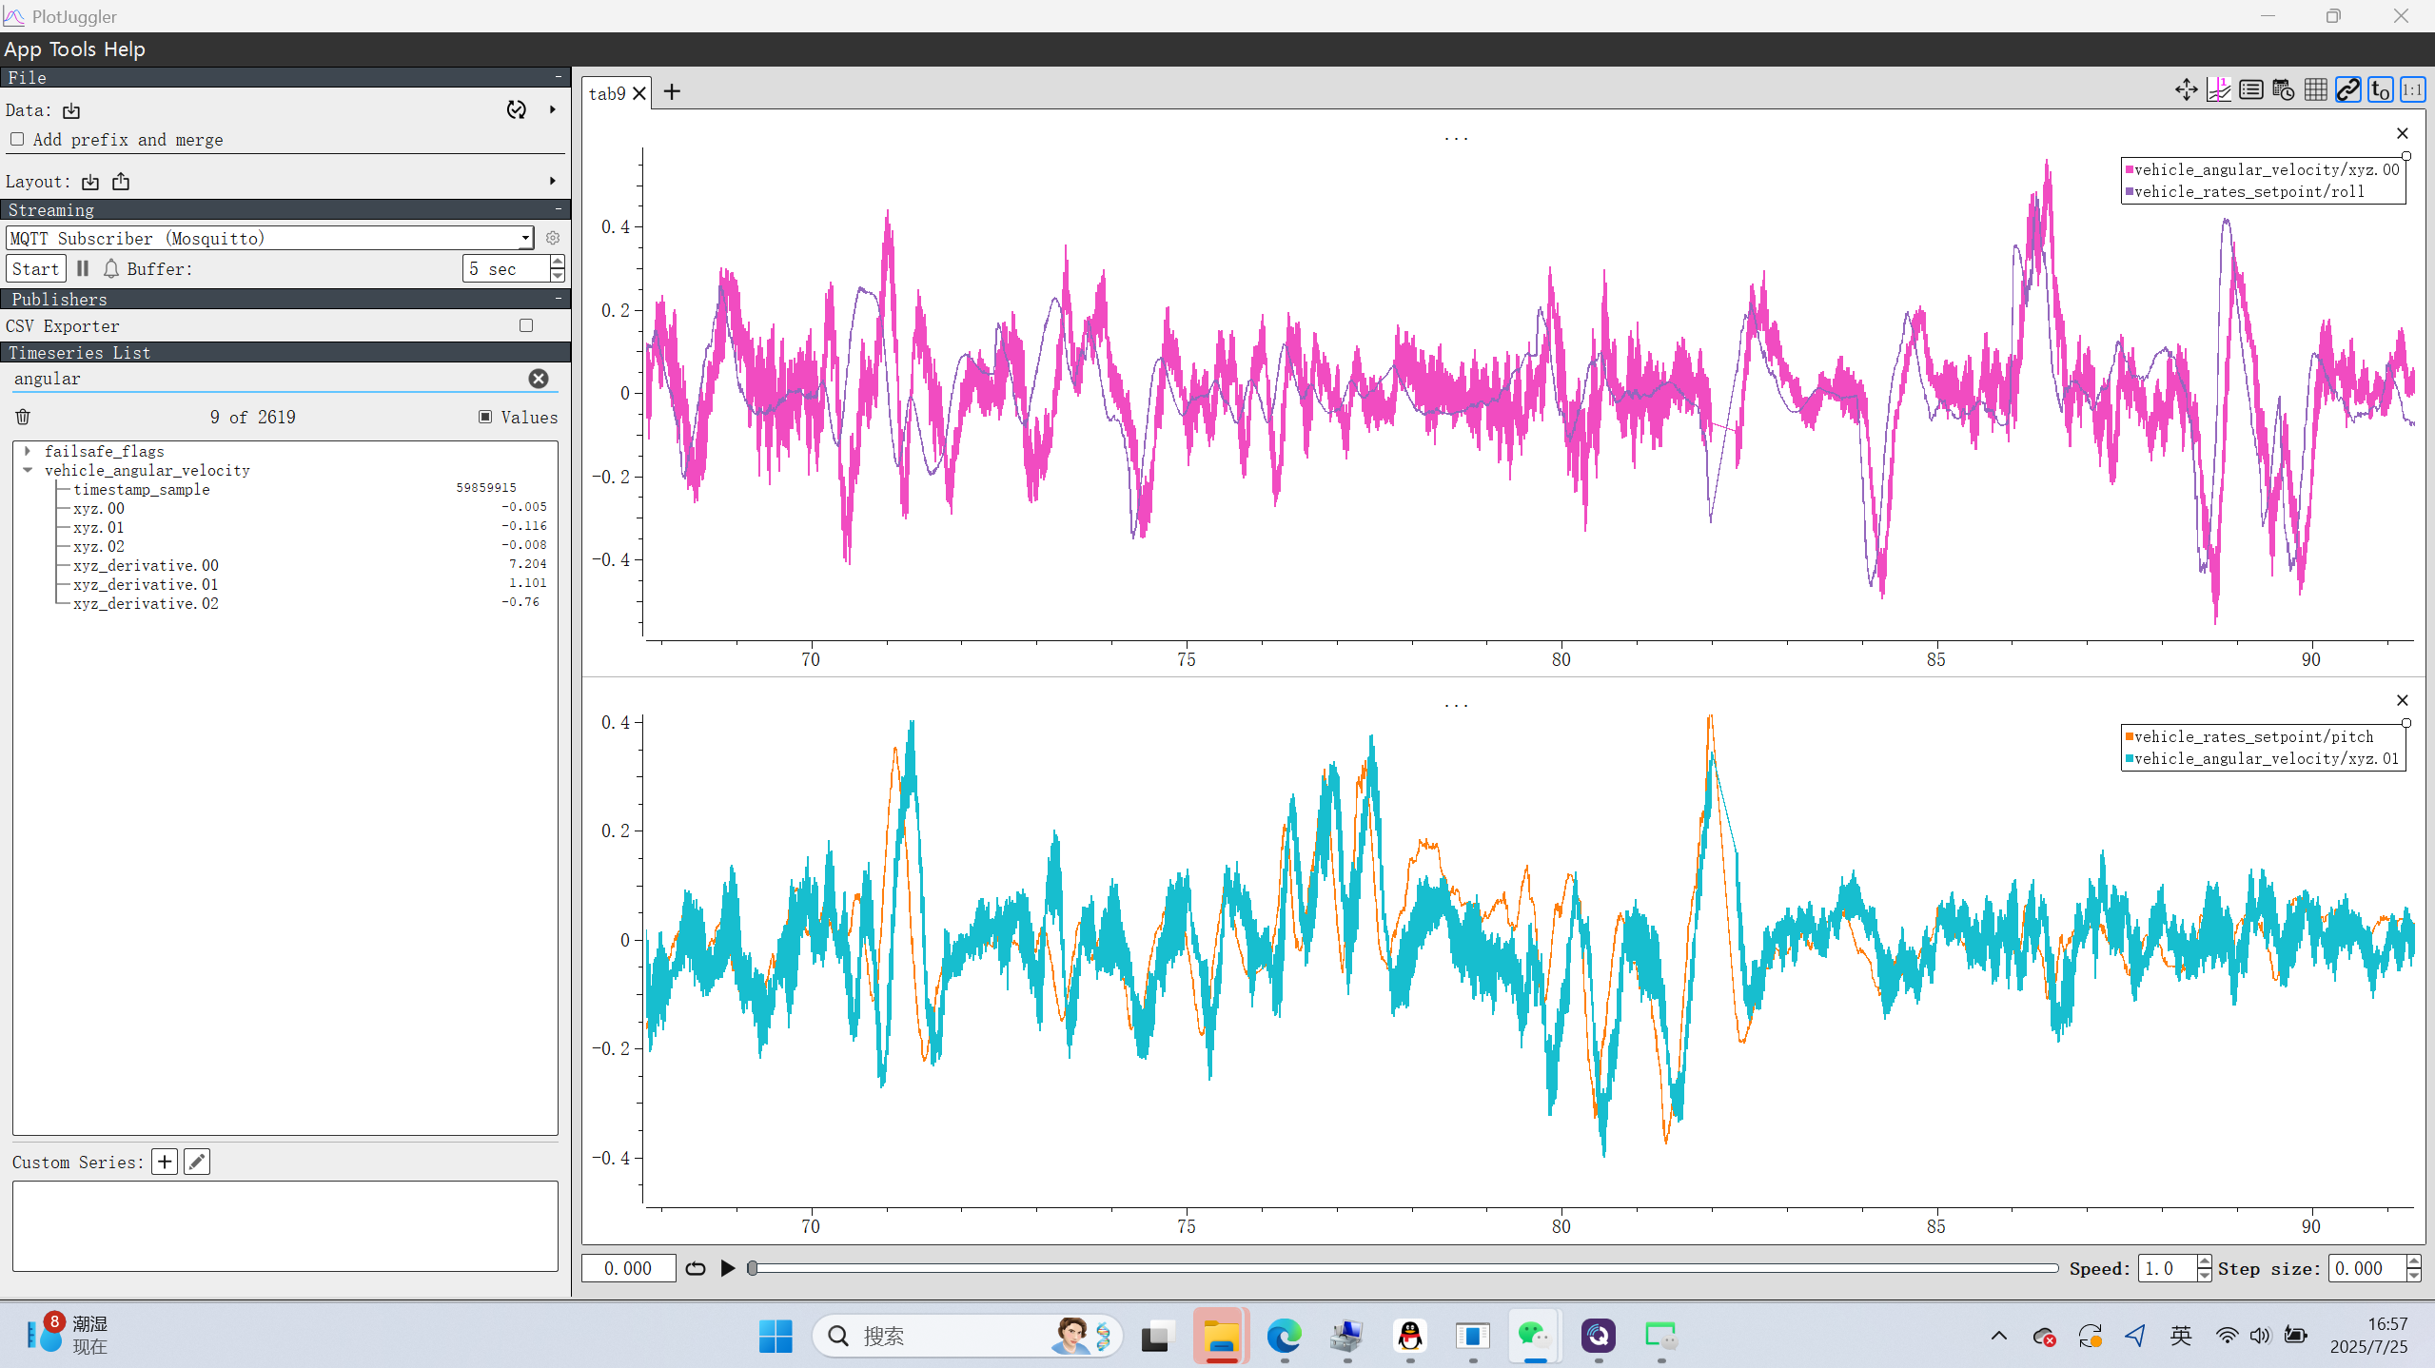The image size is (2435, 1368).
Task: Click the reload data circular arrows icon
Action: coord(516,109)
